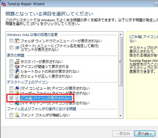Screen dimensions: 158x138
Task: Click the Start menu Run command icon
Action: tap(17, 48)
